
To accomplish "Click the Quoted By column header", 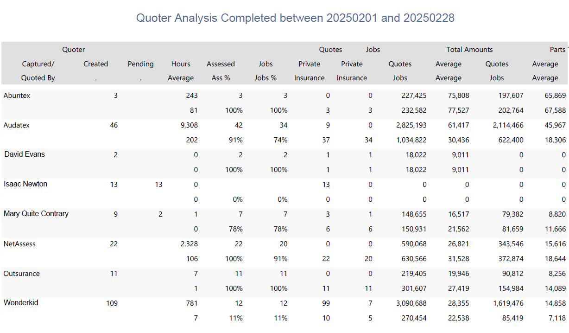I will tap(38, 78).
